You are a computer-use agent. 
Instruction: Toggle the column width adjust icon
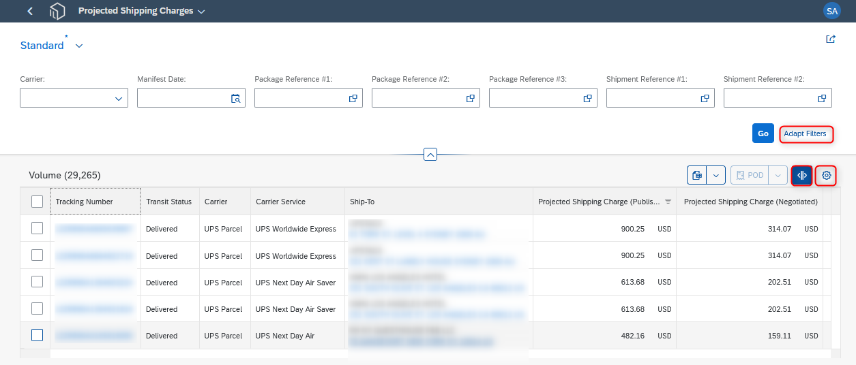coord(802,175)
